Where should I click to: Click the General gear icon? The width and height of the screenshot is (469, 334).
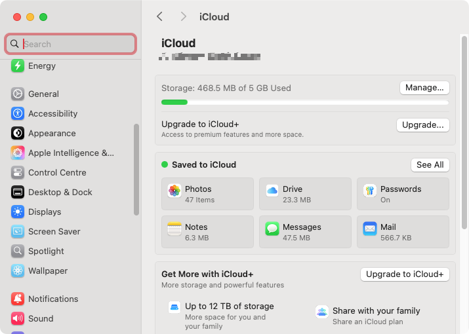point(18,94)
